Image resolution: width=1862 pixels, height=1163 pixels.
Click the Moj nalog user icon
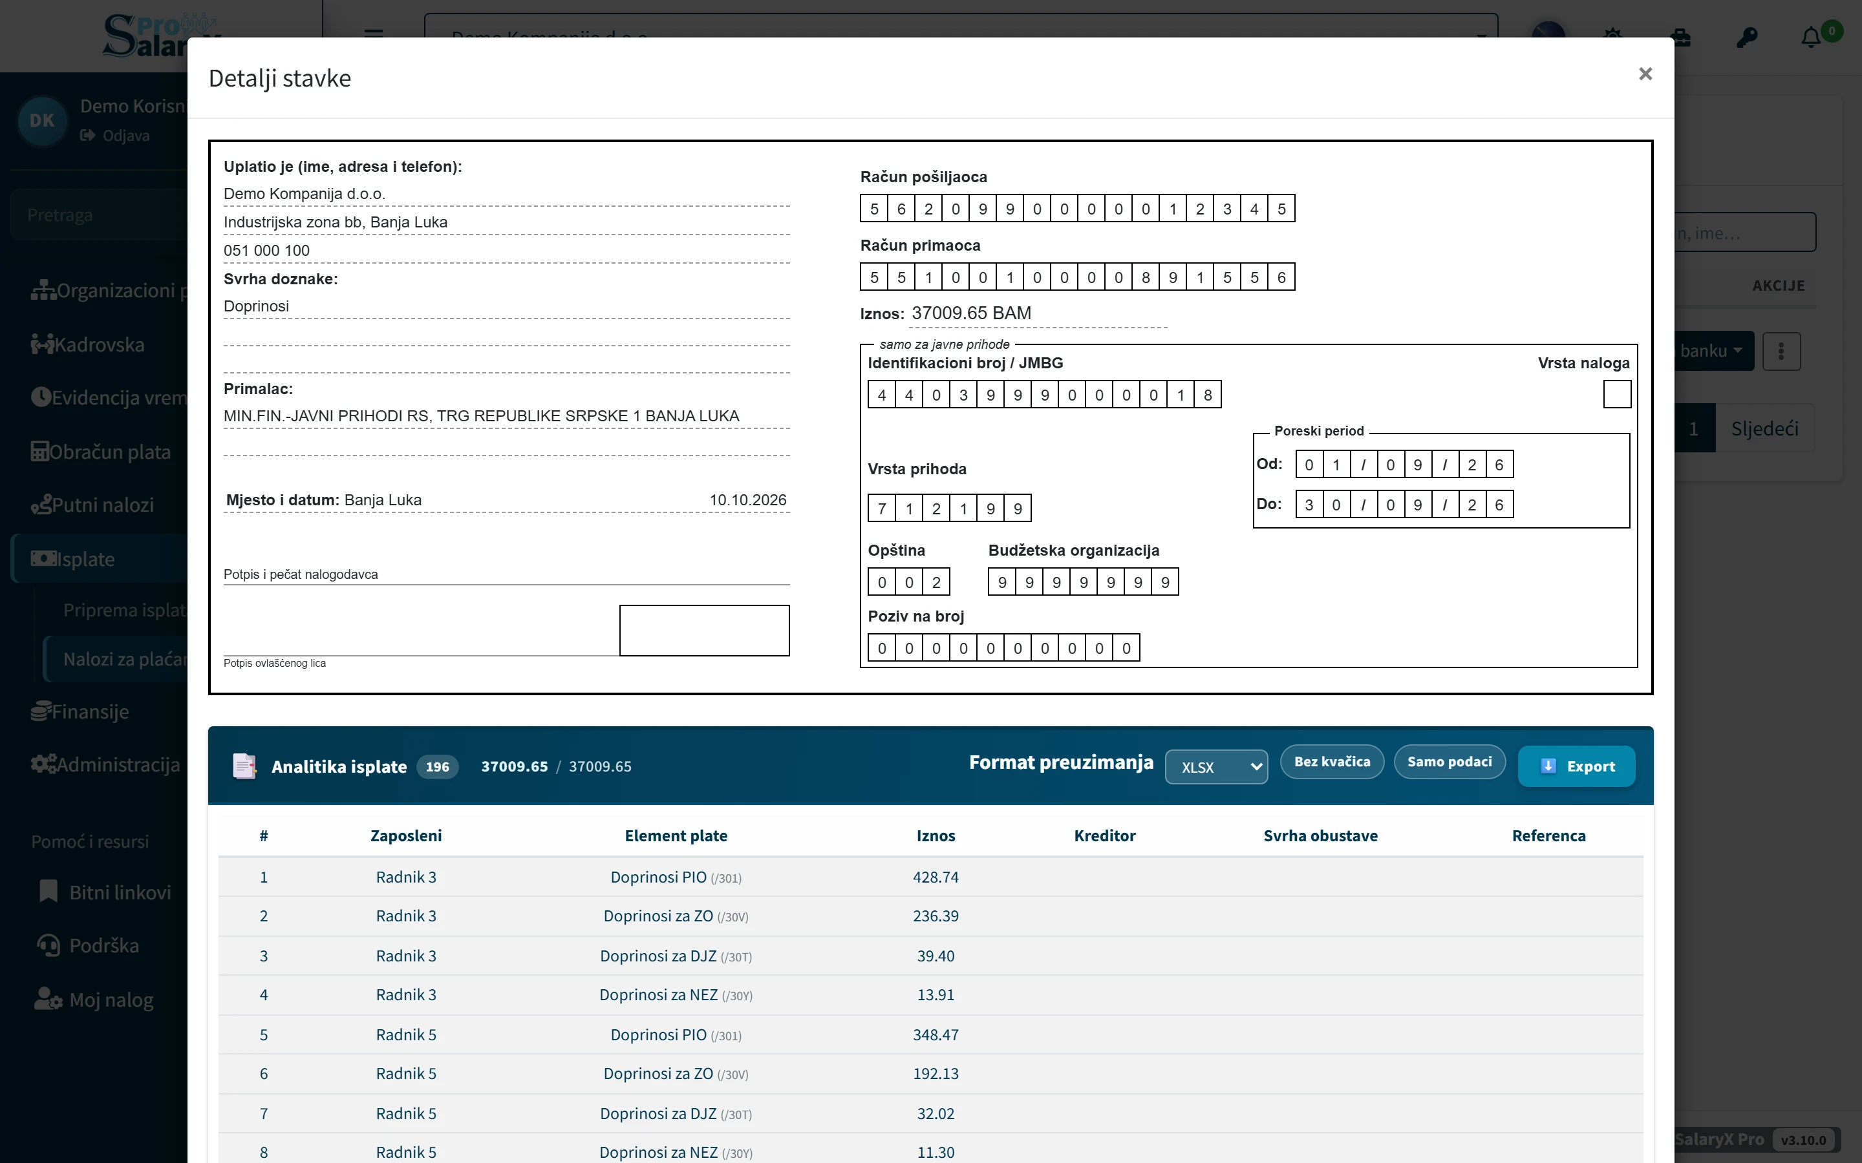point(48,999)
